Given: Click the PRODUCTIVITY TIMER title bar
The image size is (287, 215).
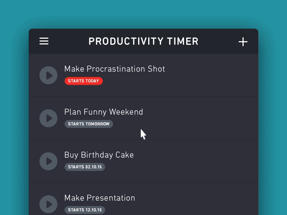Looking at the screenshot, I should [143, 41].
